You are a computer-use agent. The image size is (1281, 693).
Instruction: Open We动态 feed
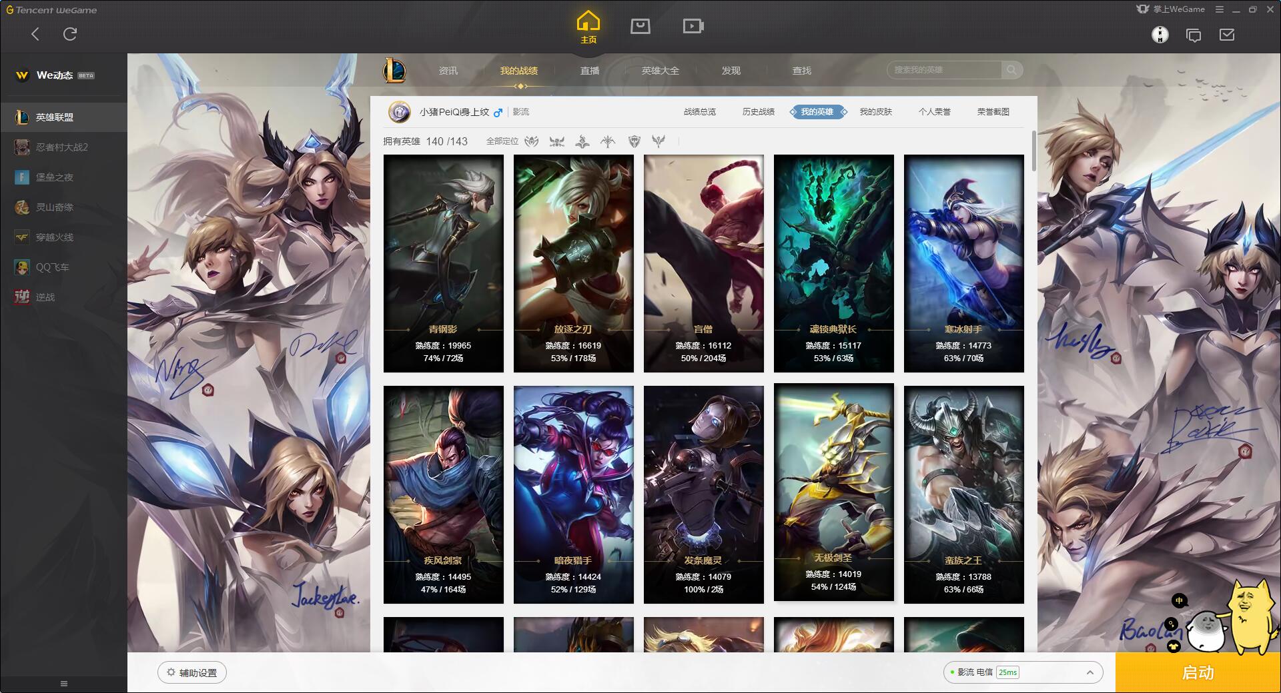click(55, 75)
